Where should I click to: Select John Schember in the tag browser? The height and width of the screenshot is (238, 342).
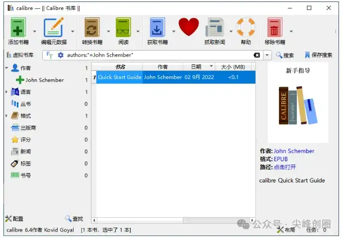(45, 80)
